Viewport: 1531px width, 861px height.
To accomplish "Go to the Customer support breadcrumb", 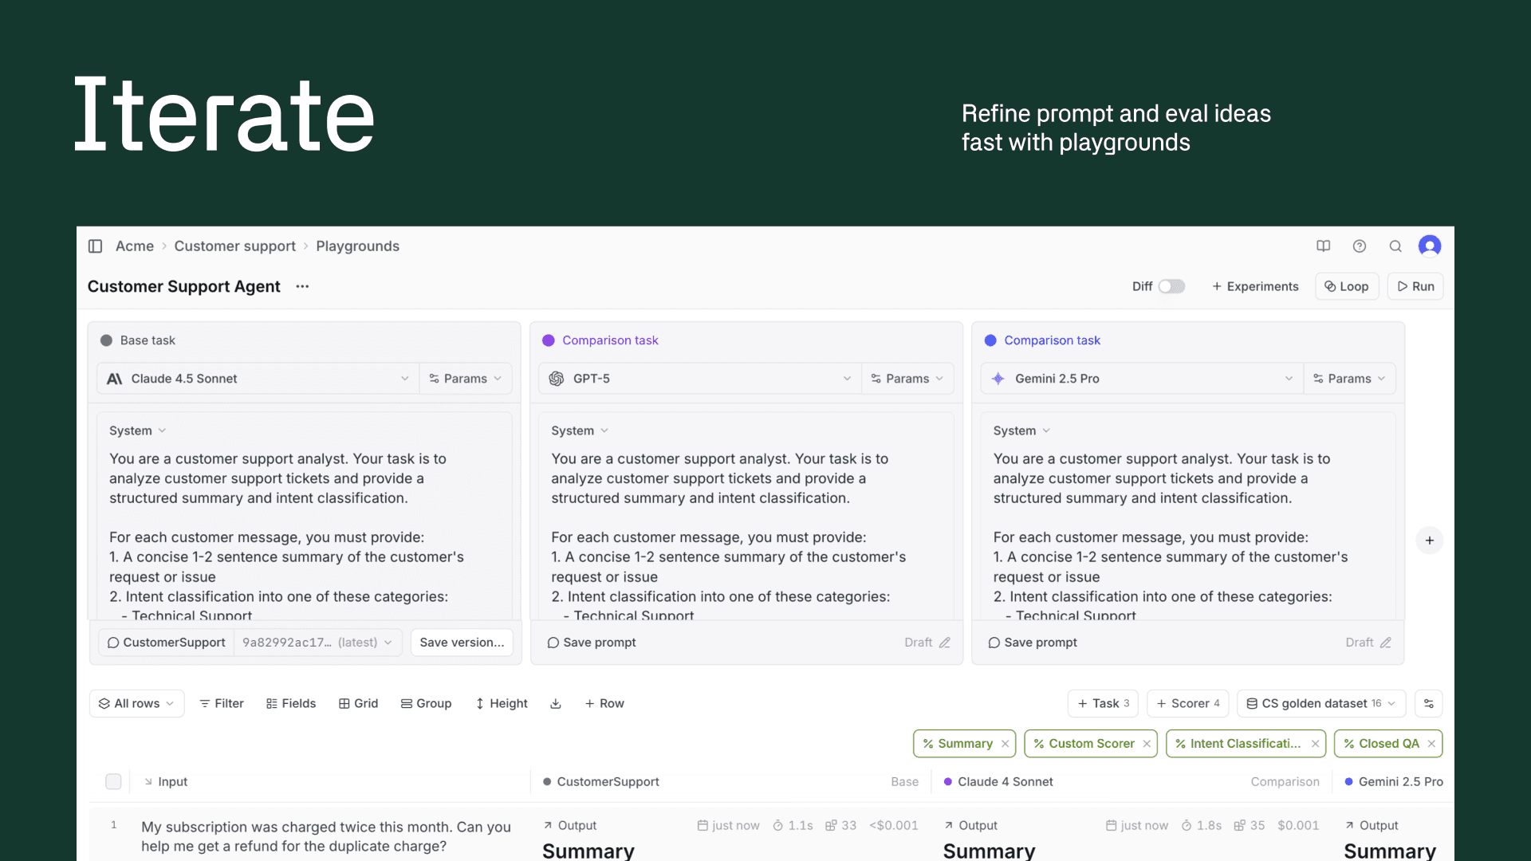I will [234, 246].
